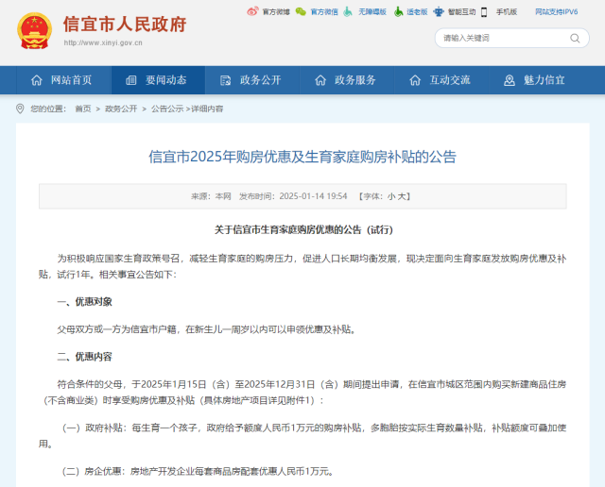
Task: Set font size to large 大
Action: [x=401, y=196]
